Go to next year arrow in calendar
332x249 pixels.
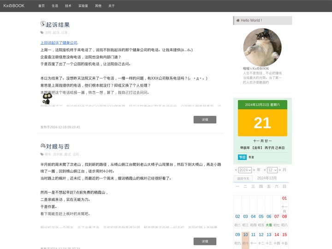pyautogui.click(x=254, y=170)
